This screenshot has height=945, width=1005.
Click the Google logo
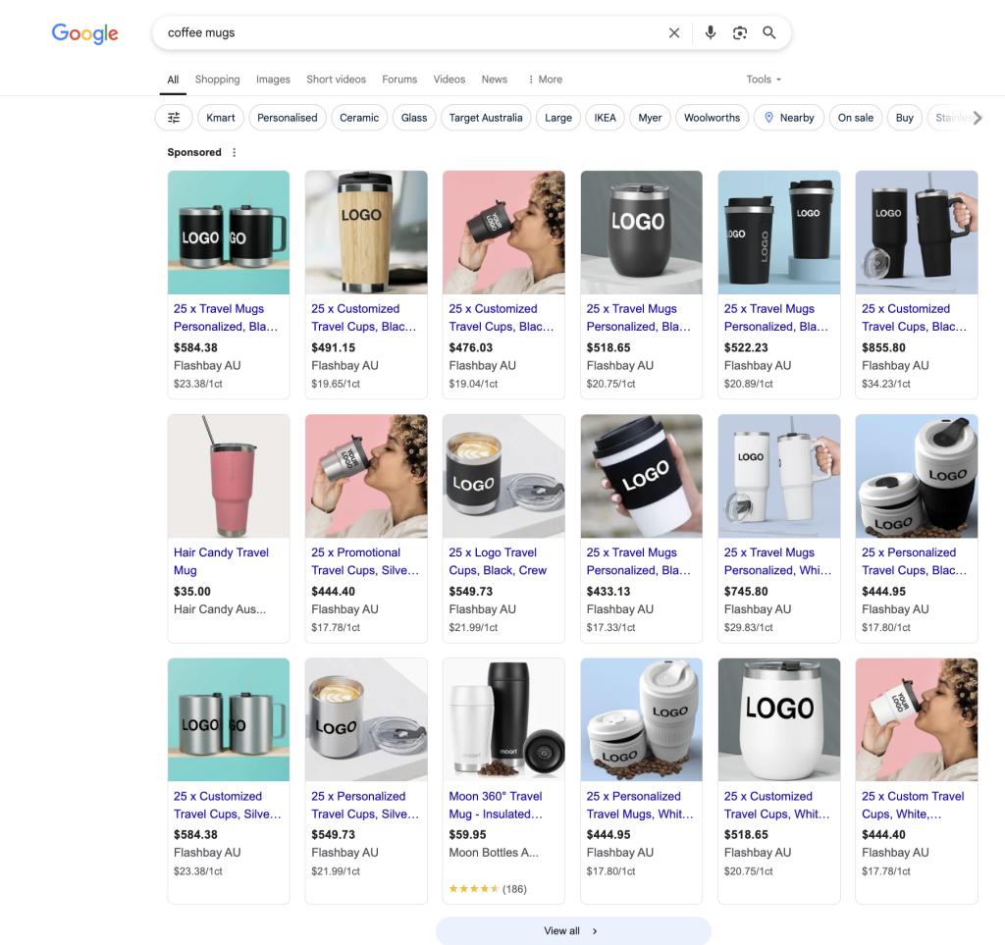point(84,32)
